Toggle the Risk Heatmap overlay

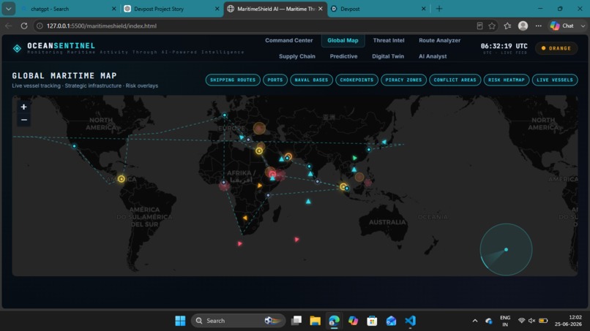[x=507, y=80]
